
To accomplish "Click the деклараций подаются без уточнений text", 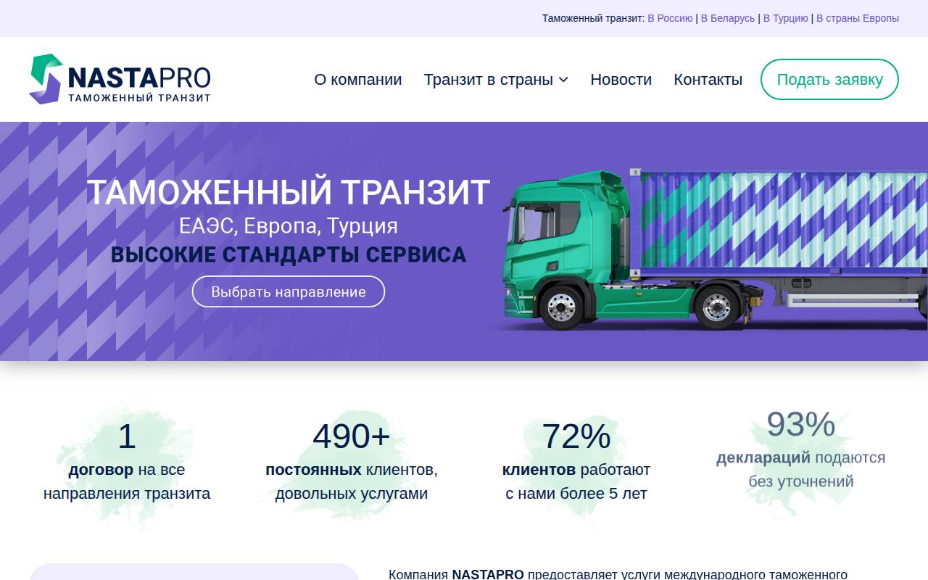I will (801, 470).
